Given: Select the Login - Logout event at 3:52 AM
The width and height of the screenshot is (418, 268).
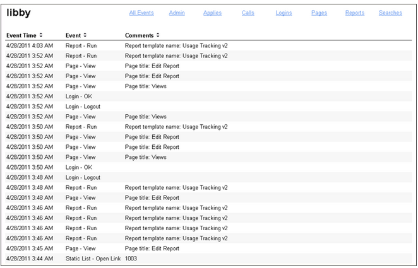Looking at the screenshot, I should [x=83, y=107].
